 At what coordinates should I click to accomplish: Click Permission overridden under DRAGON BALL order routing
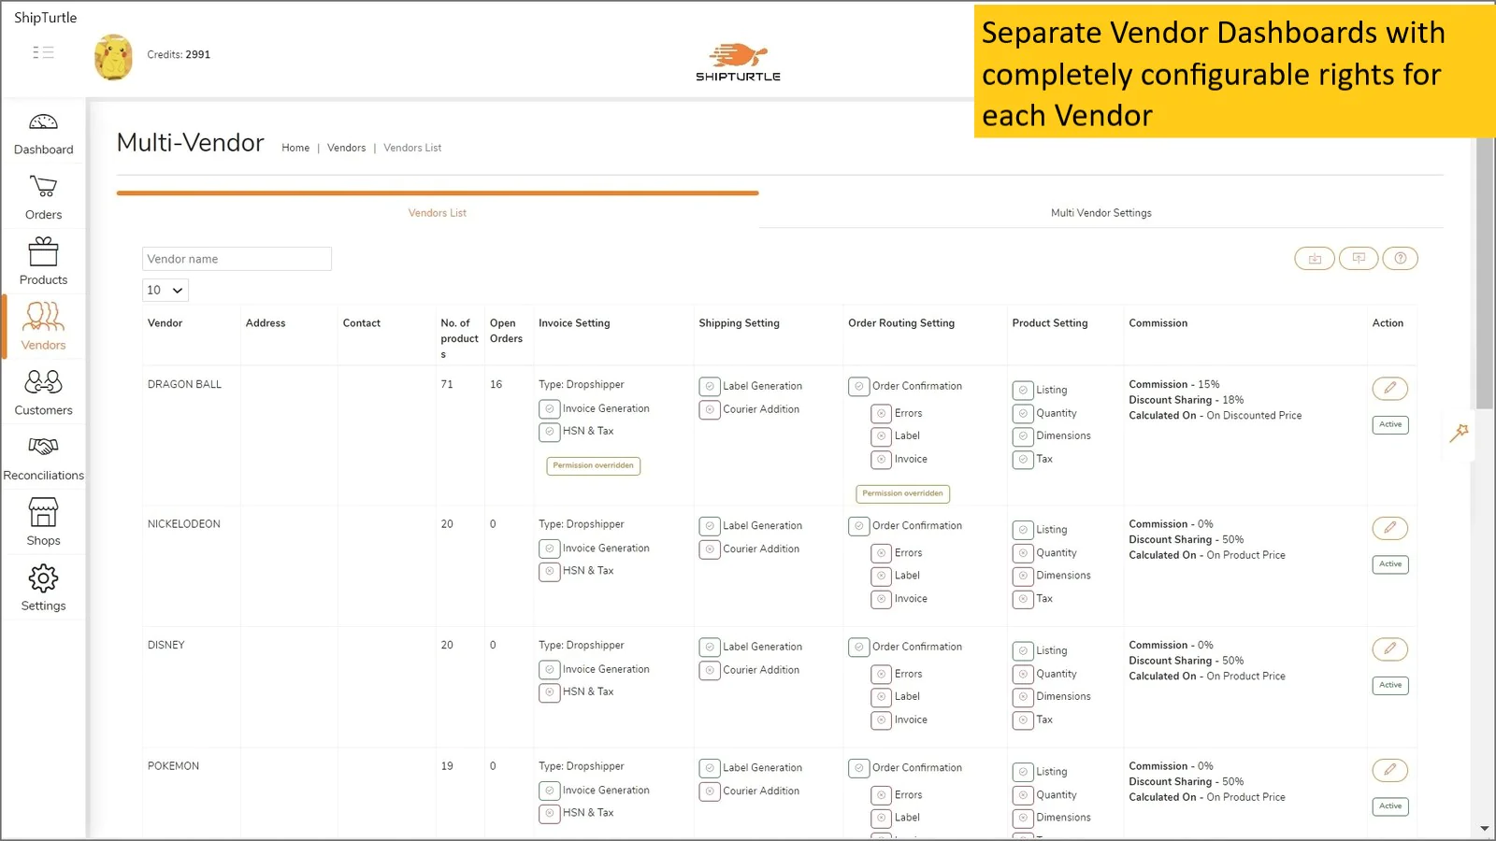[902, 493]
